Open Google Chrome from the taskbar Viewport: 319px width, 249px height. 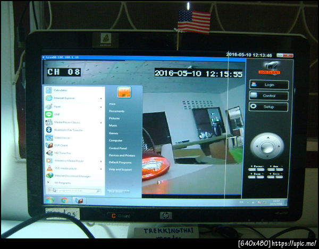[x=65, y=201]
